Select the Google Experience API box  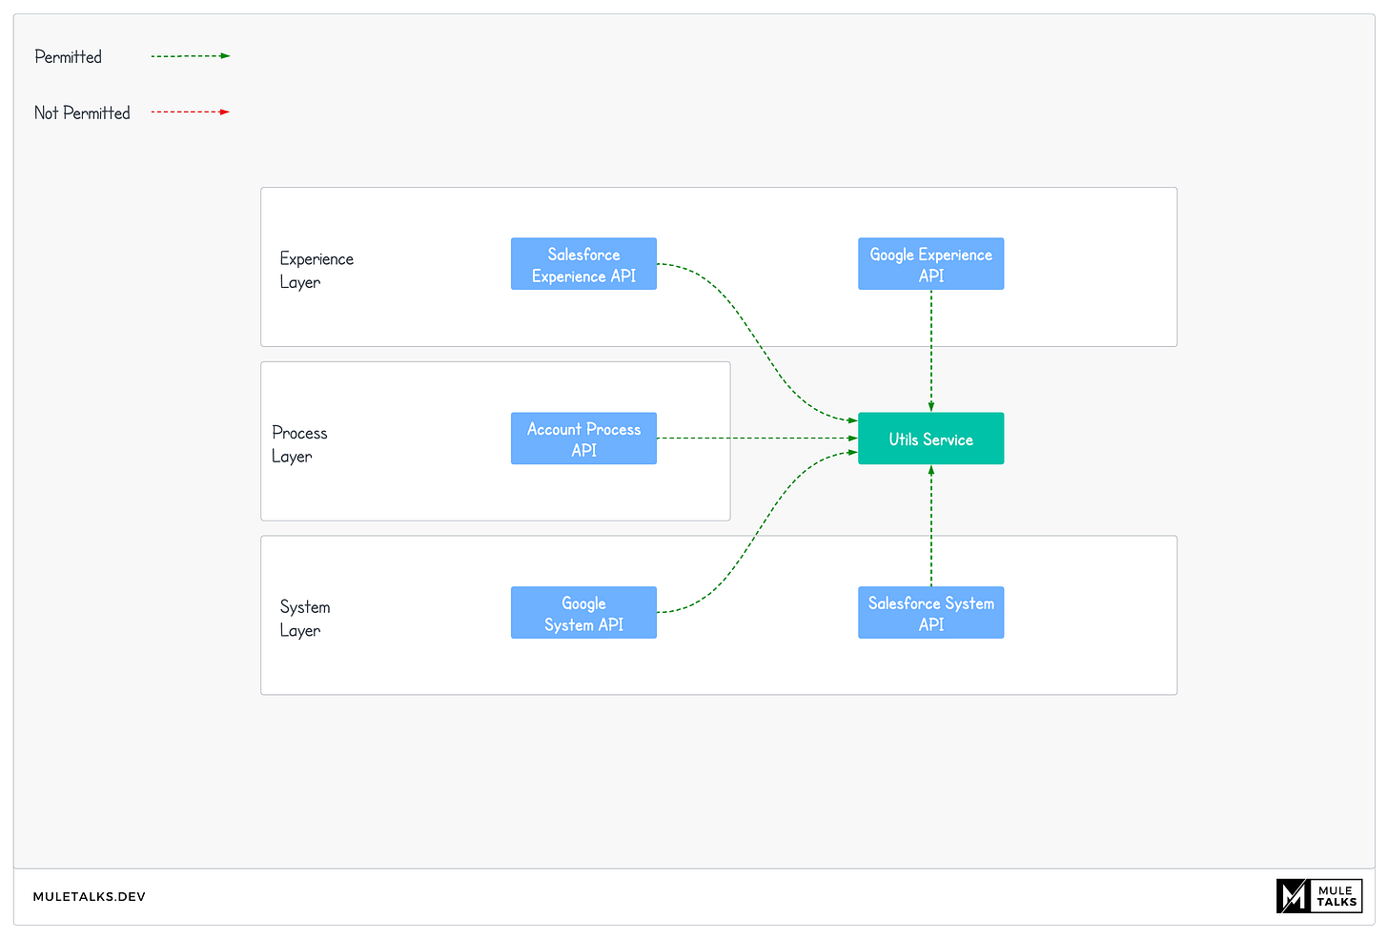pos(930,264)
